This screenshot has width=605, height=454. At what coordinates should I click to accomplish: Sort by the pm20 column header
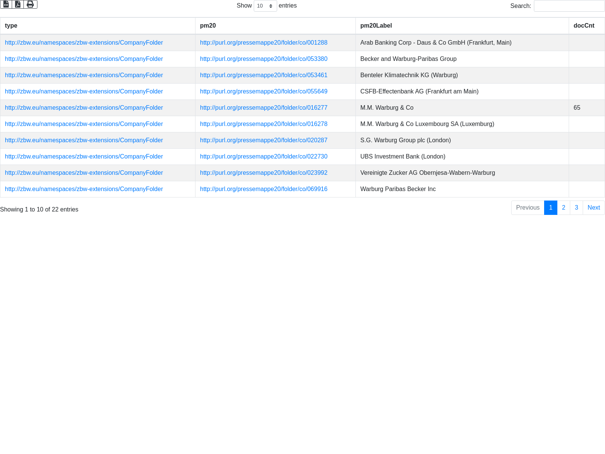(208, 26)
